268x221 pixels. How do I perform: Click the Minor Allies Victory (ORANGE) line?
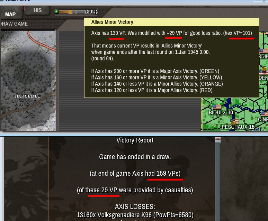tap(157, 84)
